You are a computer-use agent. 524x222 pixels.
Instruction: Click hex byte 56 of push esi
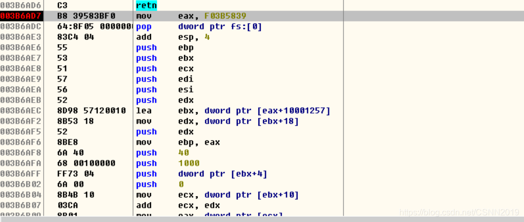tap(62, 89)
